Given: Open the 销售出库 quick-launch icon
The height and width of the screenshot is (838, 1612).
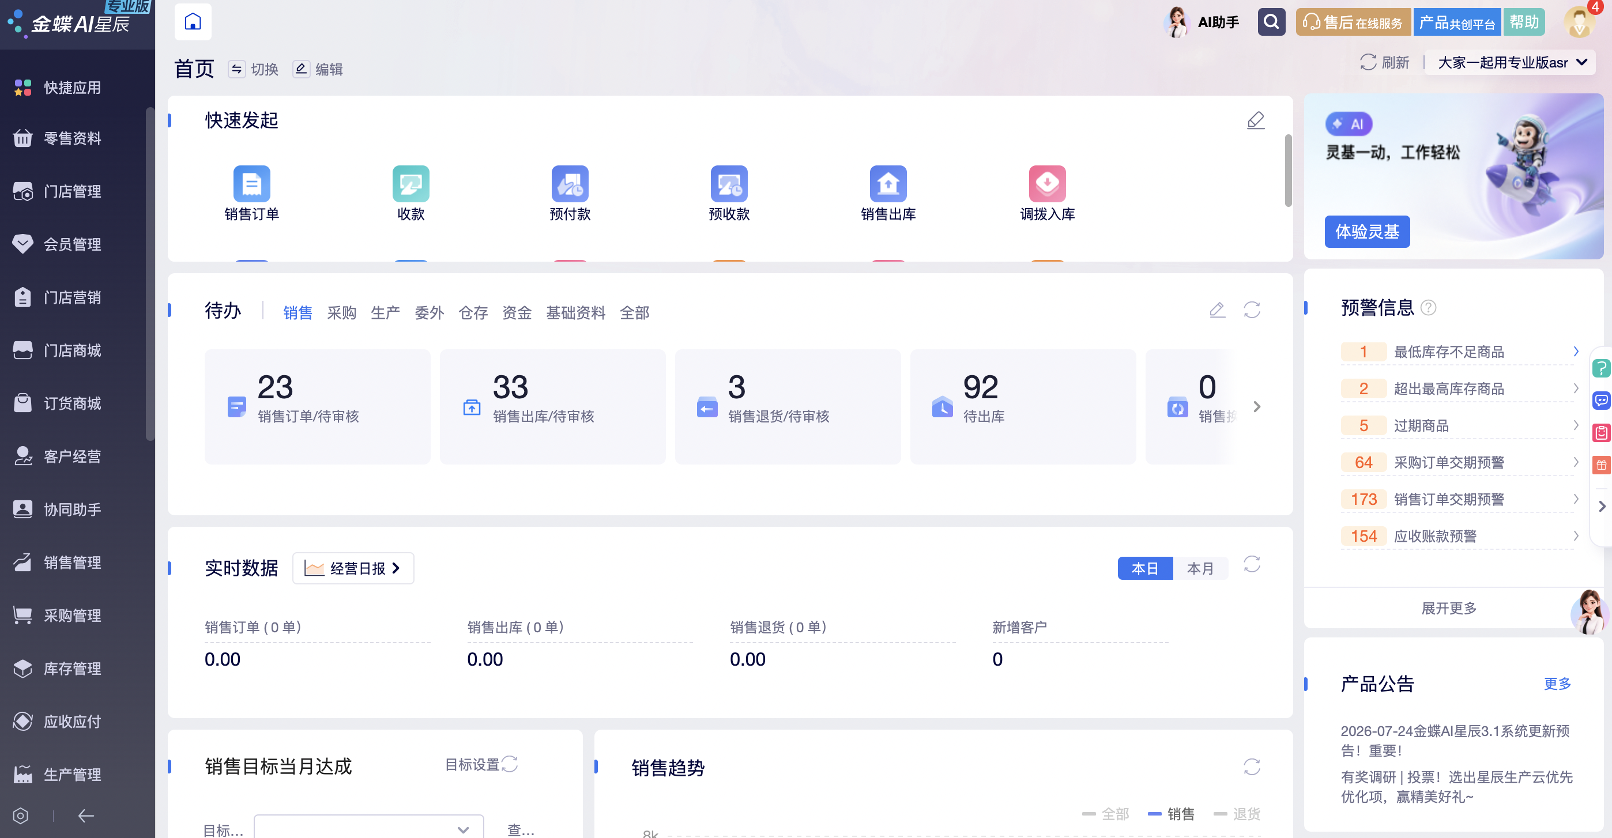Looking at the screenshot, I should click(x=888, y=184).
